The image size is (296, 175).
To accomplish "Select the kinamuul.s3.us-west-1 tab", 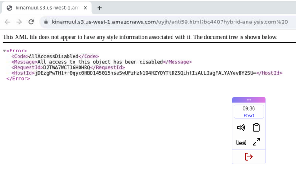I will [x=47, y=8].
